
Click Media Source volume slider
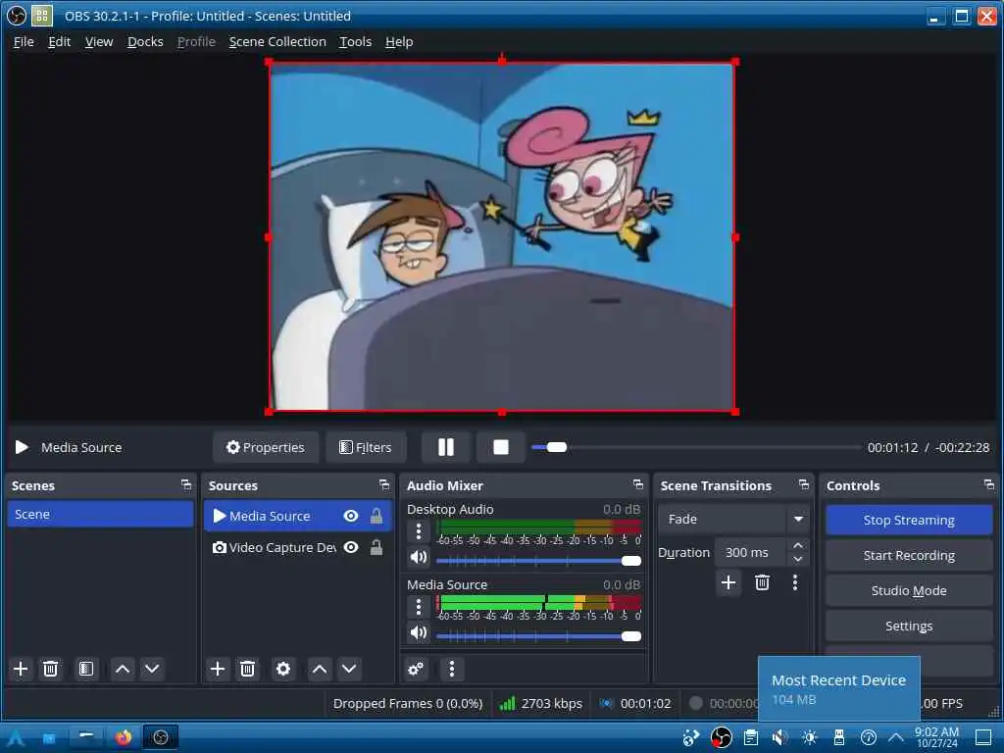(x=538, y=635)
